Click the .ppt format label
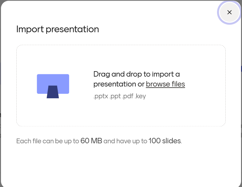The width and height of the screenshot is (242, 187). tap(115, 96)
